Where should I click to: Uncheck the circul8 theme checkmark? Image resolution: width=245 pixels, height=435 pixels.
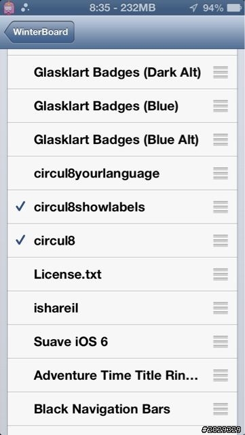pyautogui.click(x=21, y=241)
